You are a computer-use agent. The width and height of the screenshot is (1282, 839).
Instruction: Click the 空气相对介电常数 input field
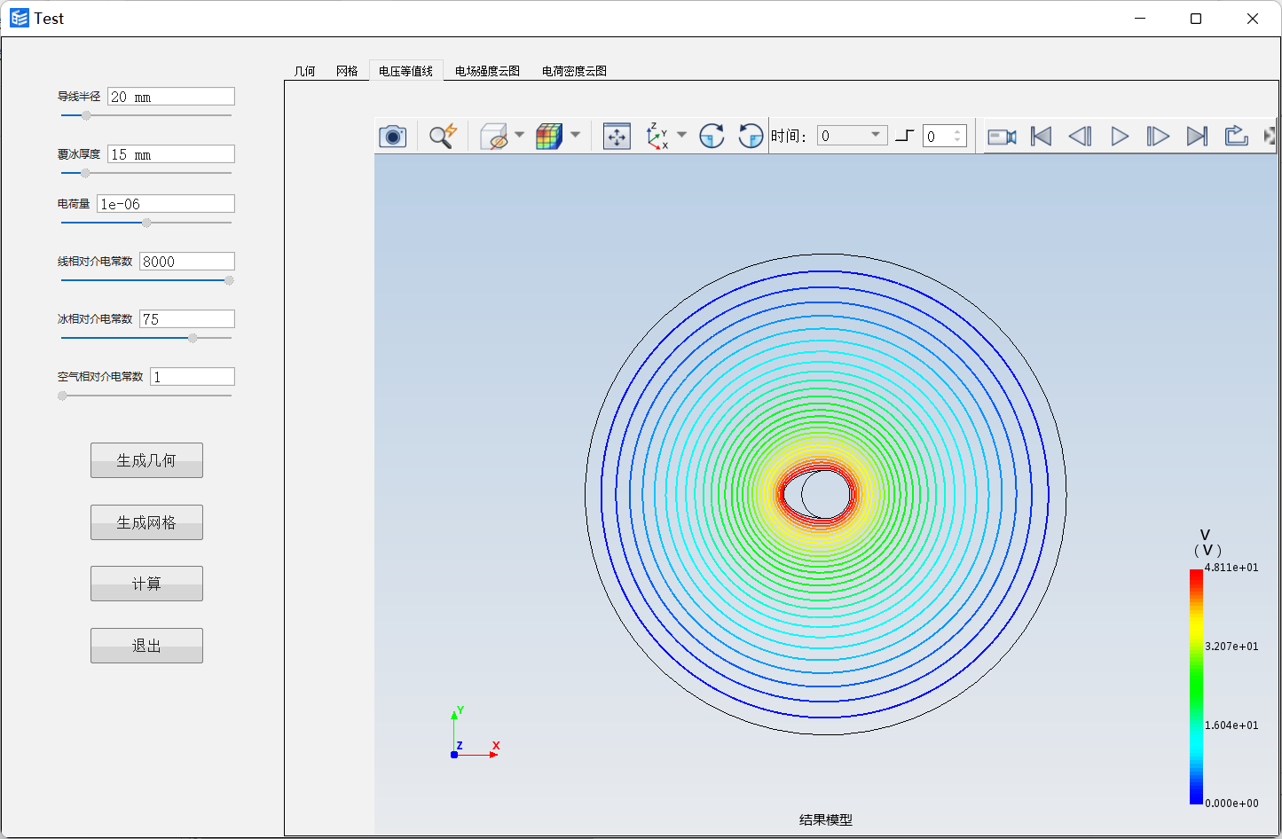(x=193, y=377)
